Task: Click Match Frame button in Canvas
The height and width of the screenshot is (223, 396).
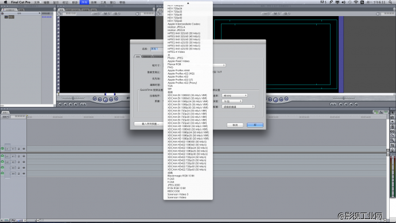Action: click(x=356, y=104)
